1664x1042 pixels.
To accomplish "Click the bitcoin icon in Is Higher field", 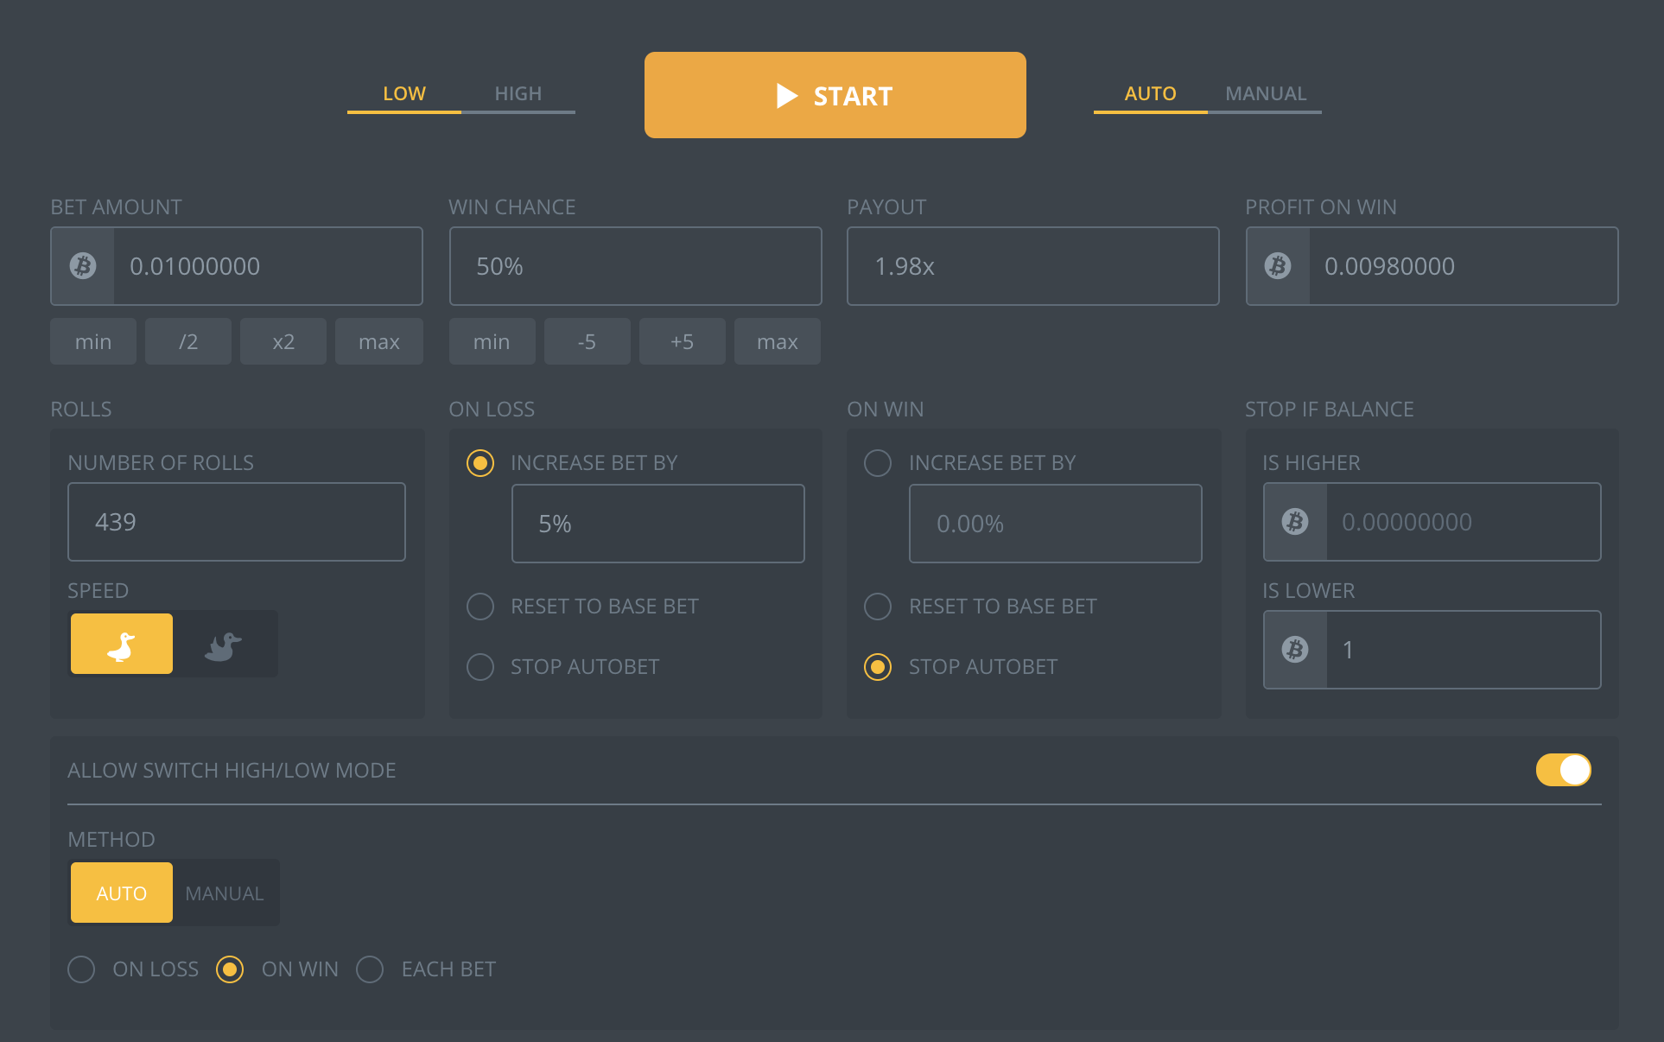I will click(x=1295, y=522).
